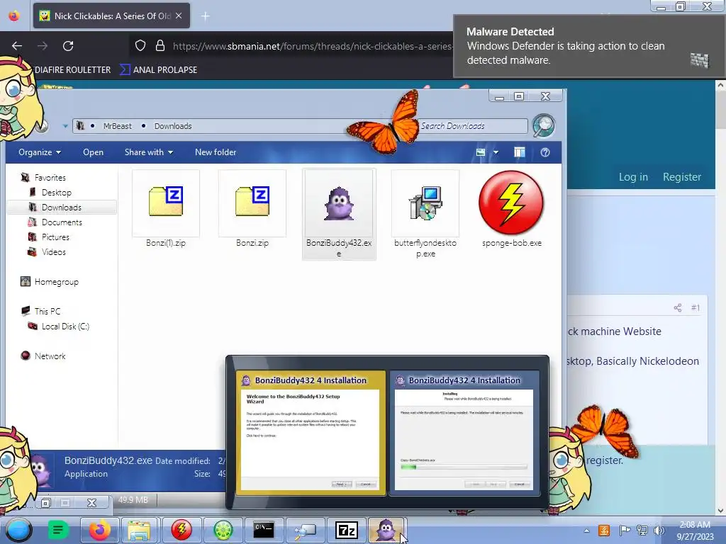Click New folder in Explorer toolbar

point(216,152)
